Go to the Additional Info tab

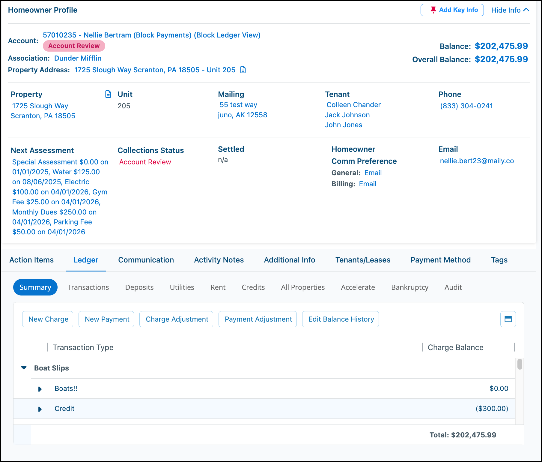pyautogui.click(x=289, y=260)
